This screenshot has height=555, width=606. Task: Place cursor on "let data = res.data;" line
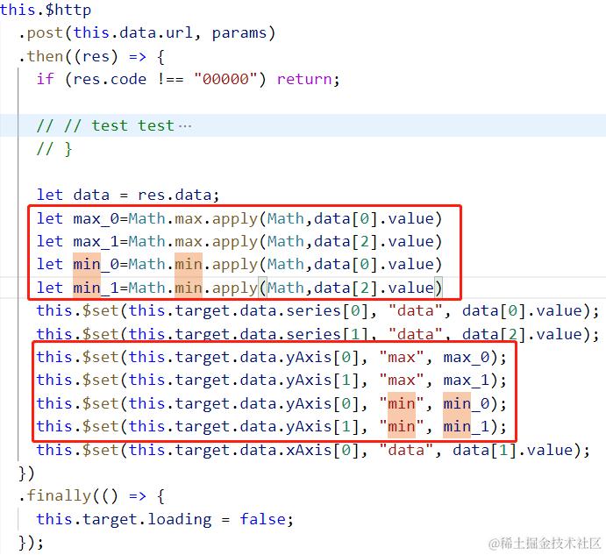128,195
